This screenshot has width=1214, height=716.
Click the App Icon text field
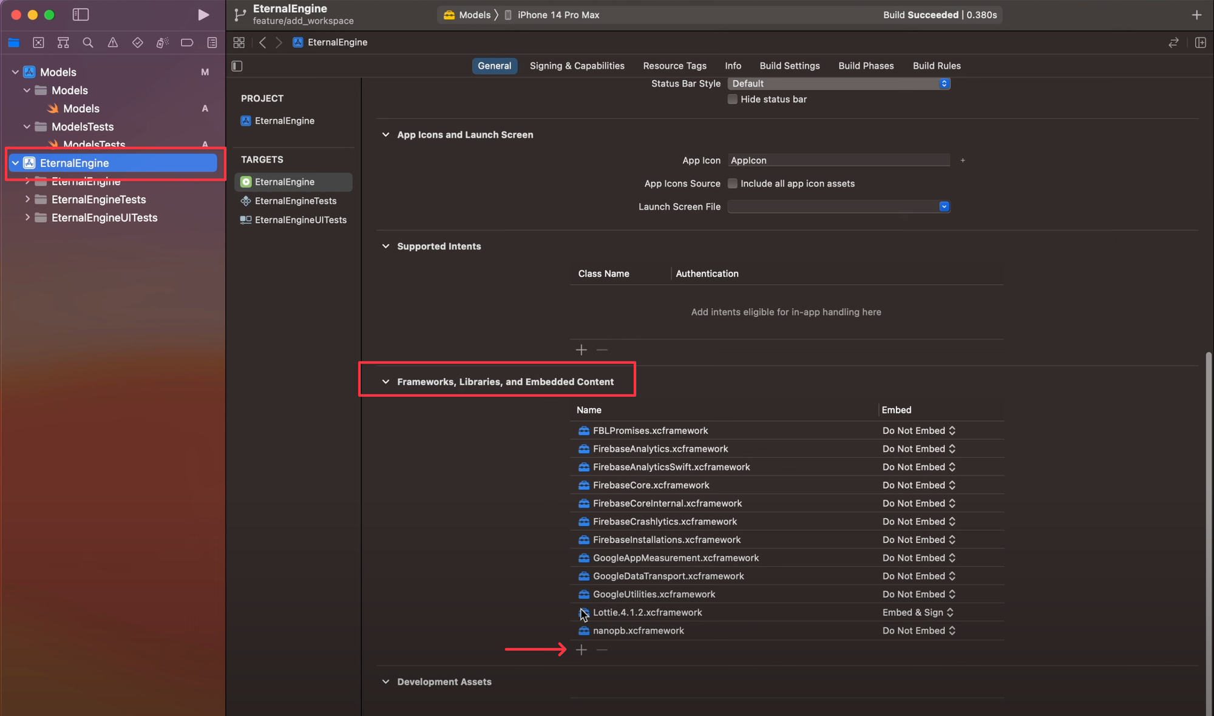pyautogui.click(x=838, y=161)
